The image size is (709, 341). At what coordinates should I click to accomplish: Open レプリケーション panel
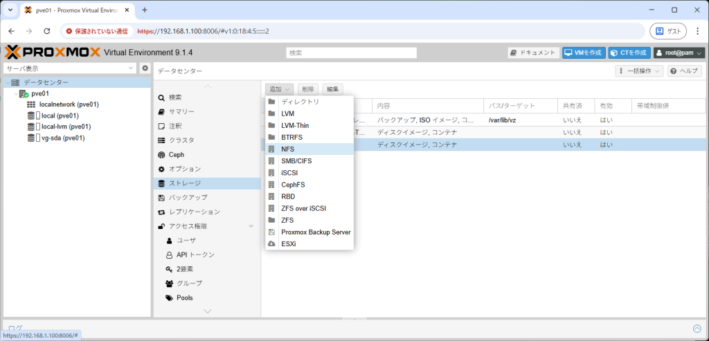coord(207,212)
